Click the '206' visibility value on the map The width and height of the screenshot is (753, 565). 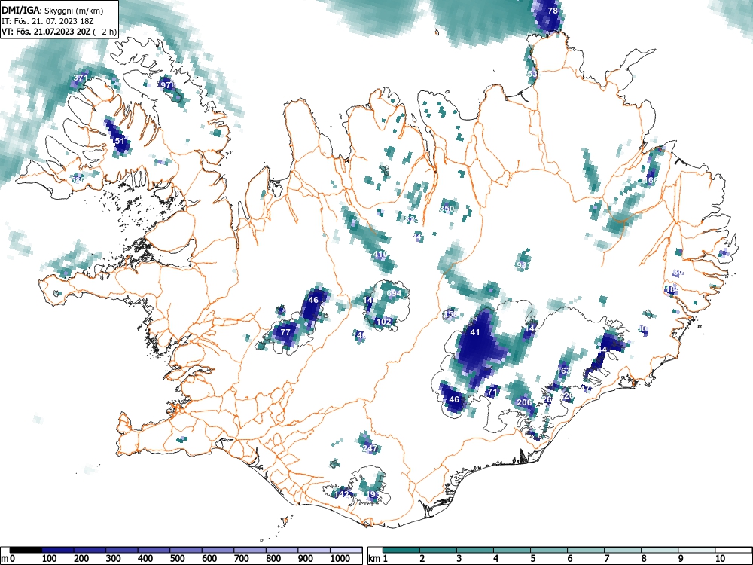[x=524, y=402]
